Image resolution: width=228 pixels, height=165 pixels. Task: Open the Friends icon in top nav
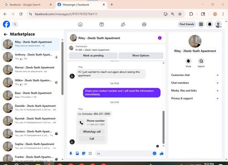point(123,24)
